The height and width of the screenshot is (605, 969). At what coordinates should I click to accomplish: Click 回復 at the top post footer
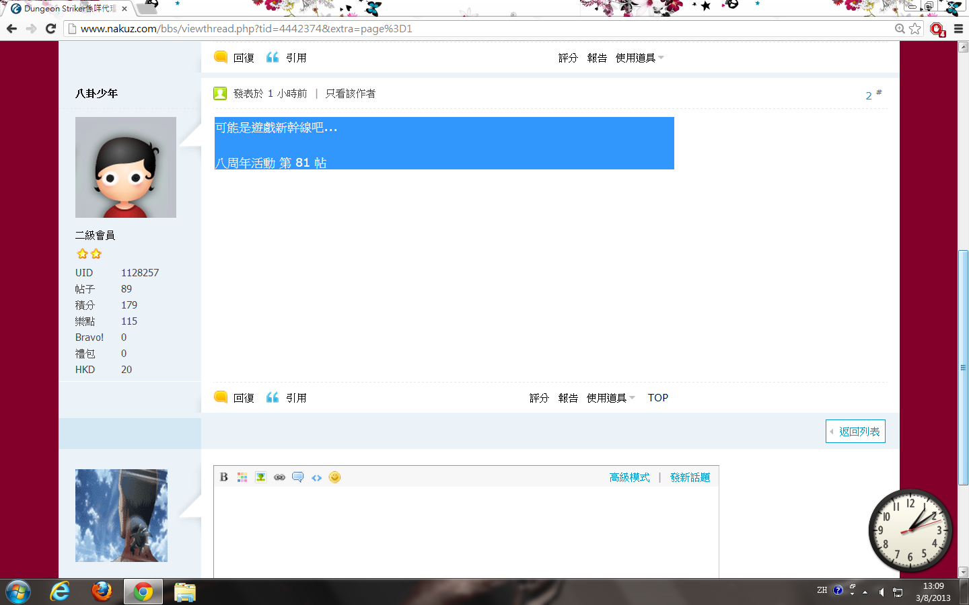(244, 58)
